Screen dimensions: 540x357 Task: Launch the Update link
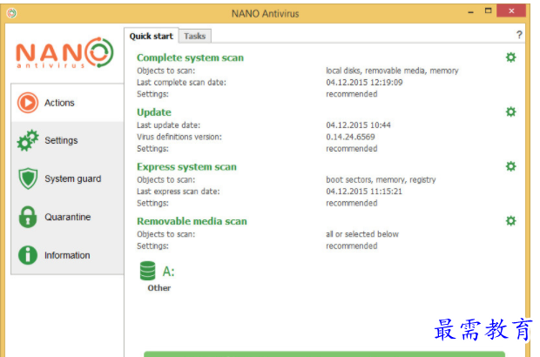coord(154,112)
